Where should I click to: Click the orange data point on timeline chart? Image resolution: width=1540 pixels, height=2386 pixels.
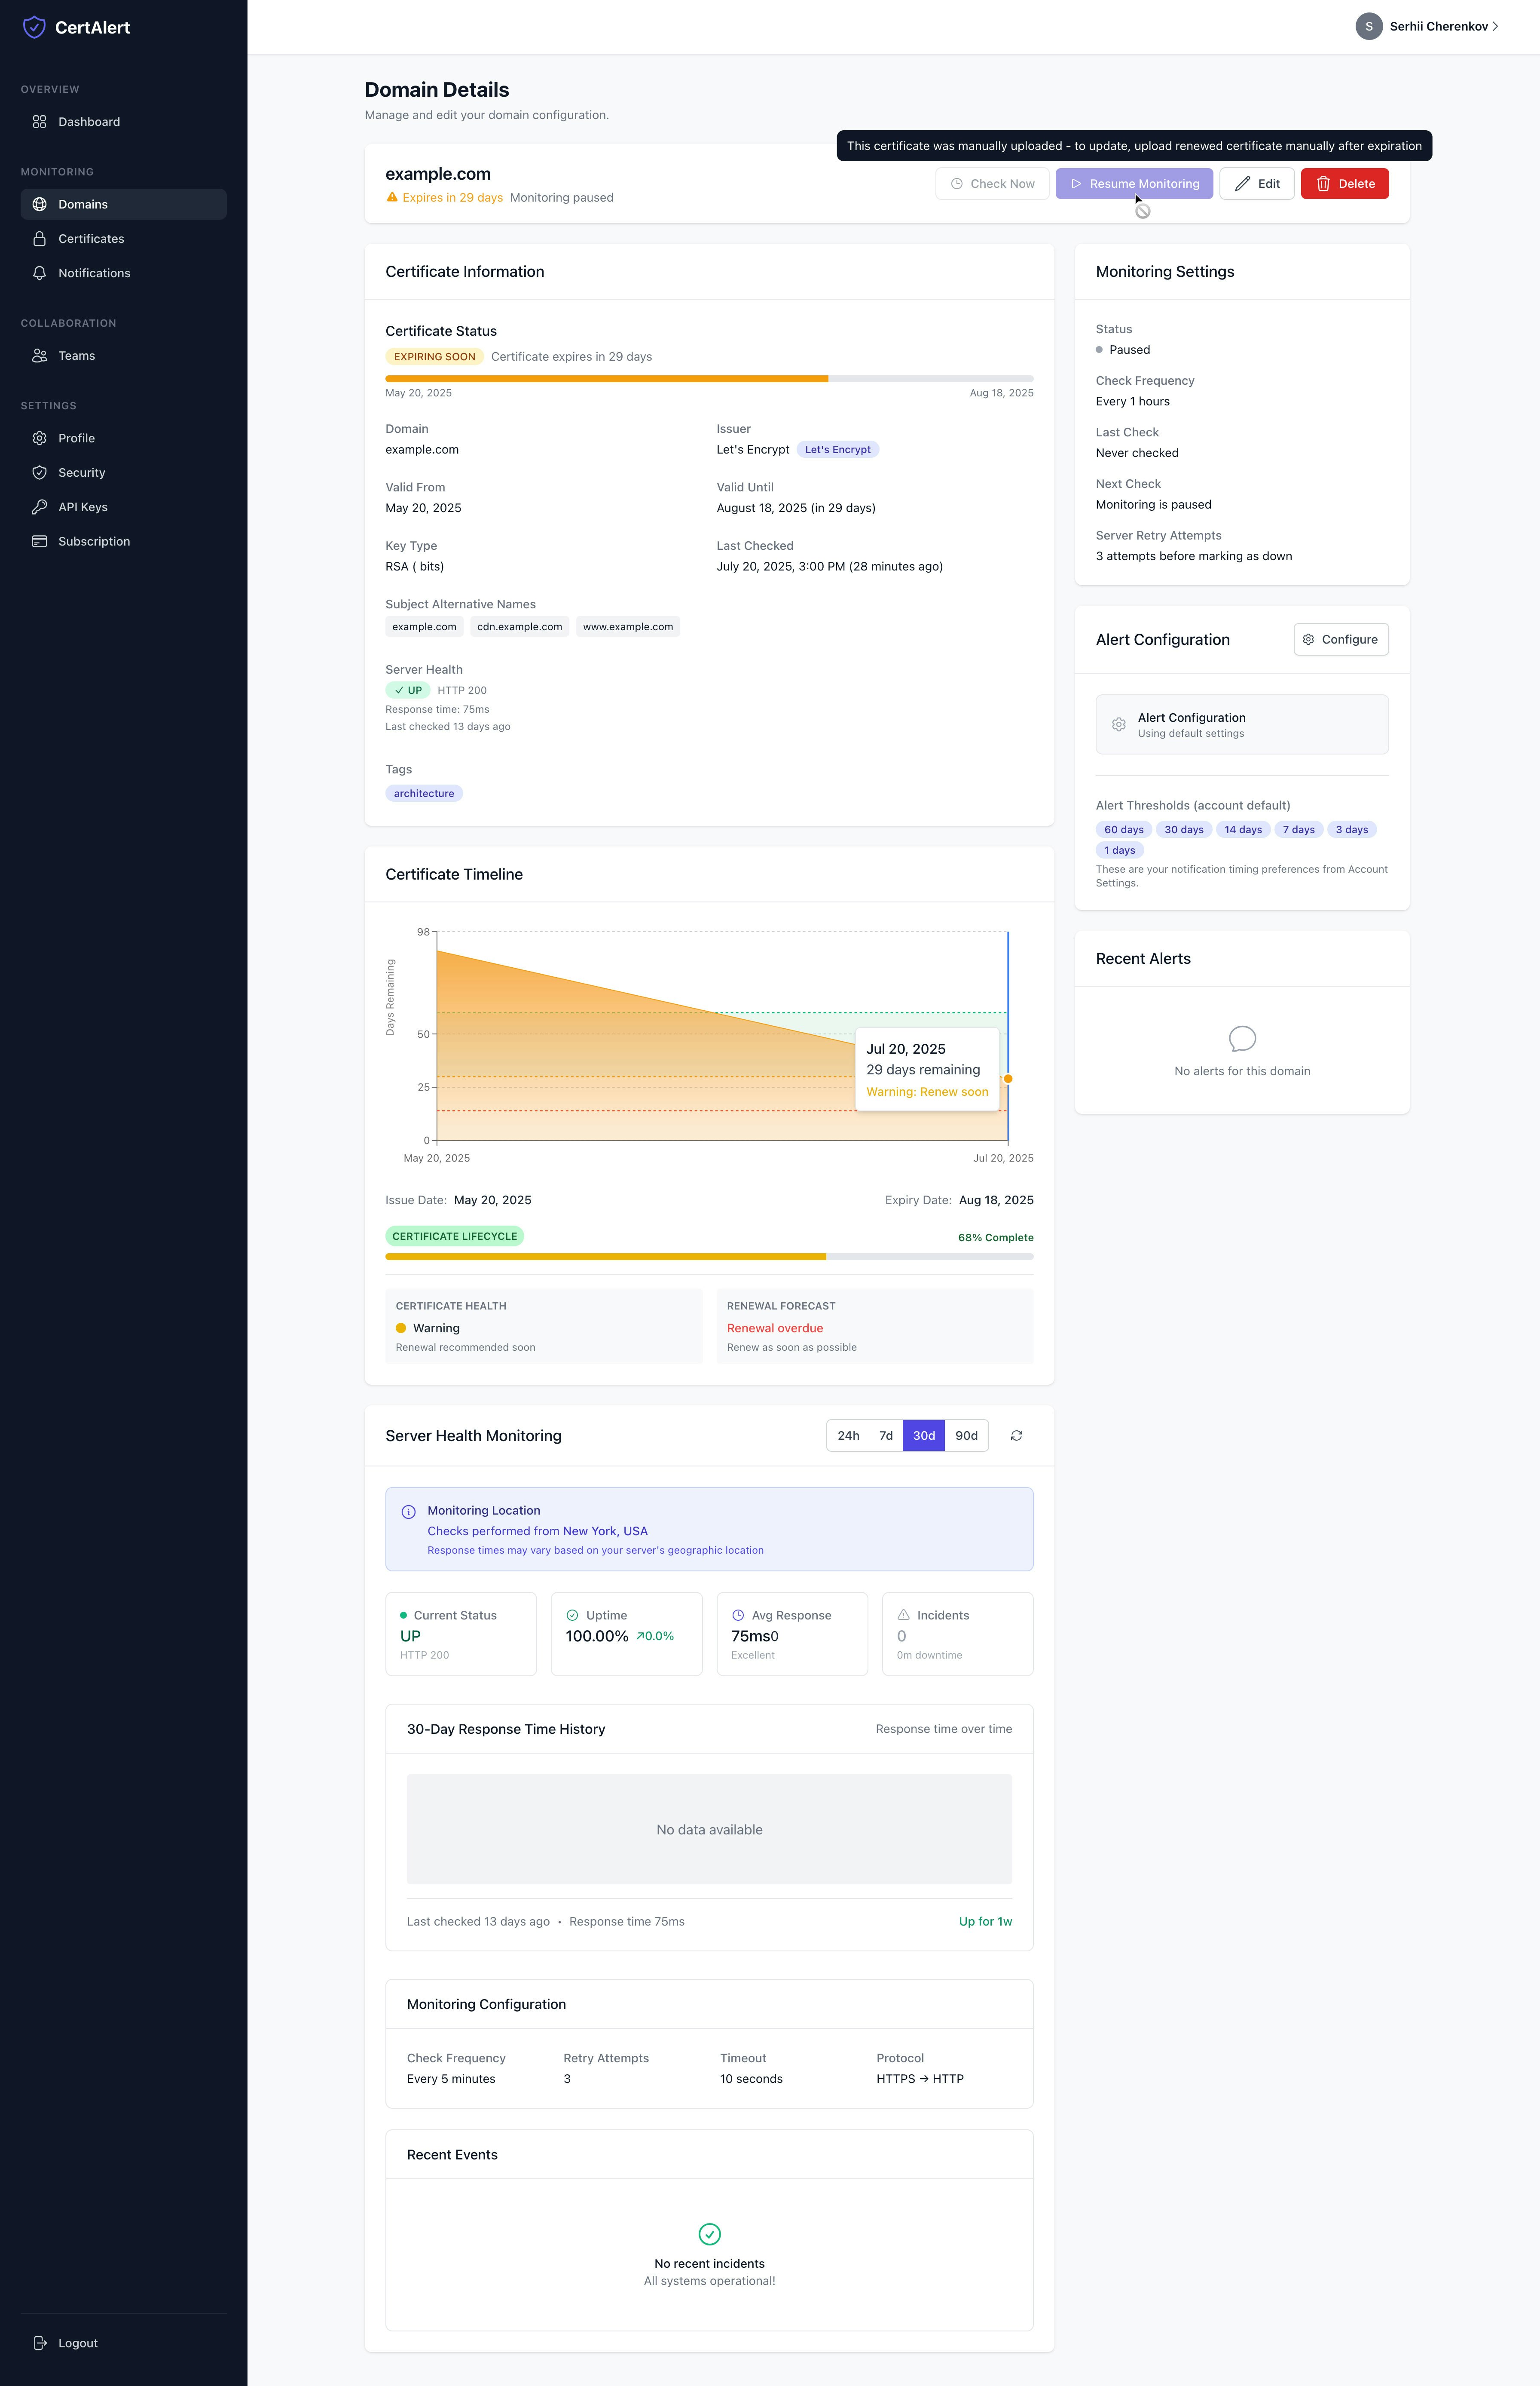click(1008, 1079)
